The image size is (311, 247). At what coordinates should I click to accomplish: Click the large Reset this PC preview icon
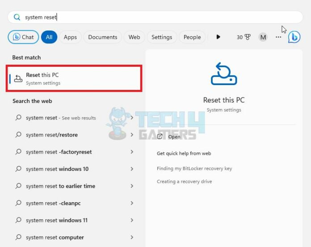pos(223,75)
